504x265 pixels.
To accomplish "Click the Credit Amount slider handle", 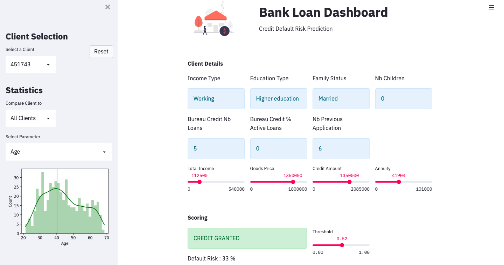I will [349, 182].
